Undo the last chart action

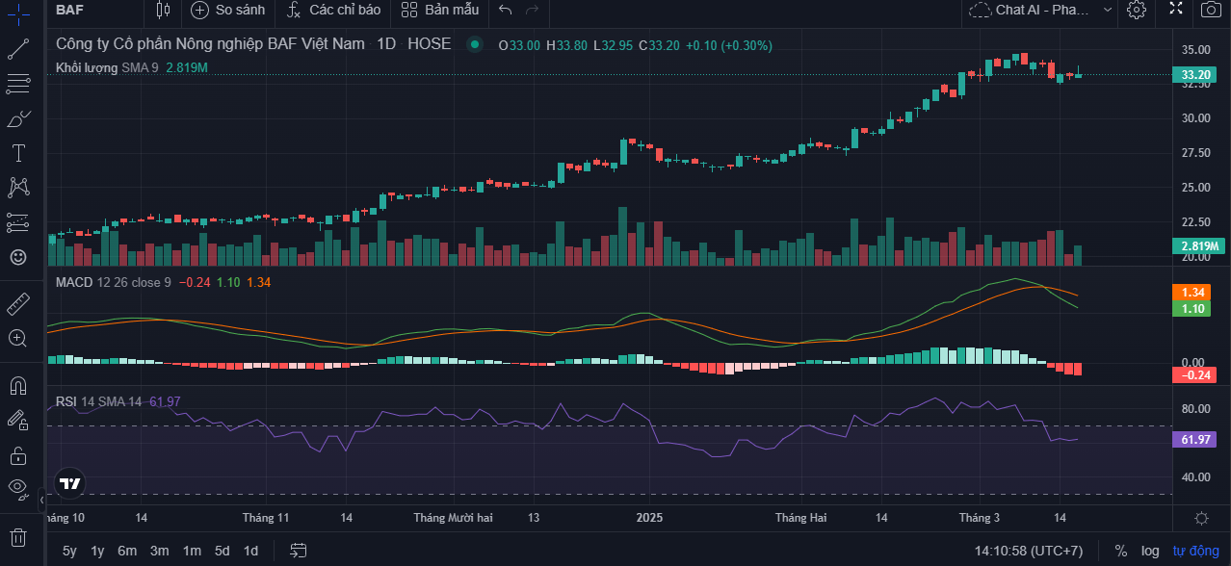tap(506, 10)
